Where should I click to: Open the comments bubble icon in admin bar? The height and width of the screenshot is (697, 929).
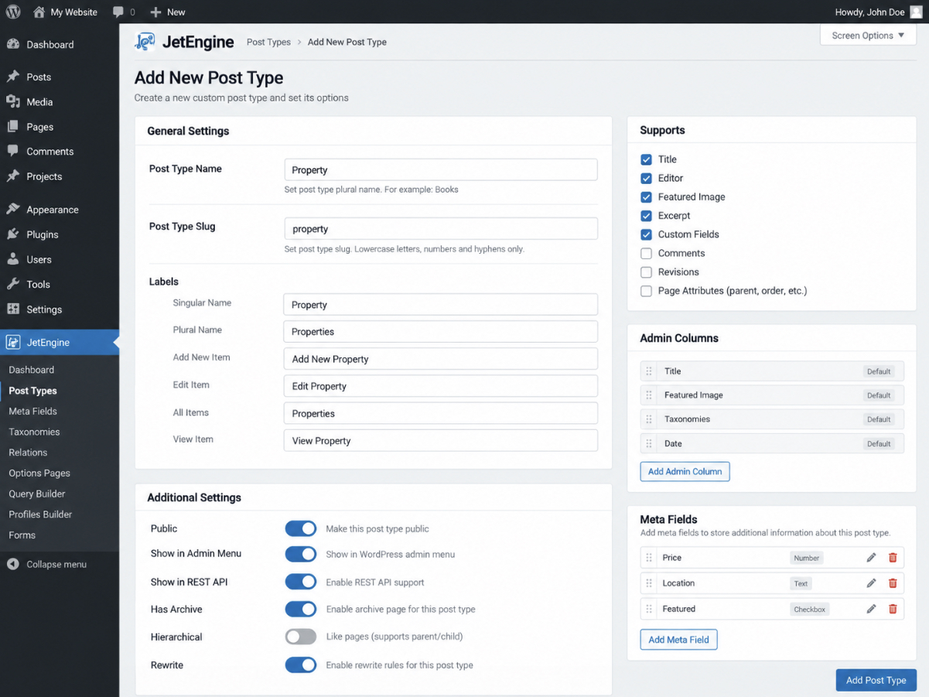(118, 12)
